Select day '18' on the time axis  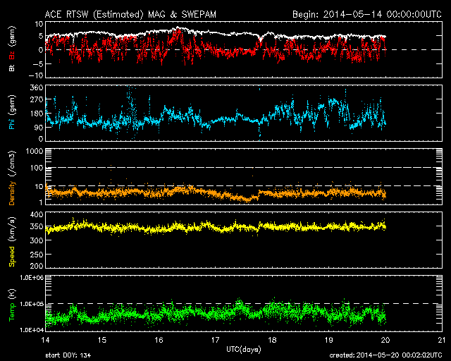click(x=272, y=340)
